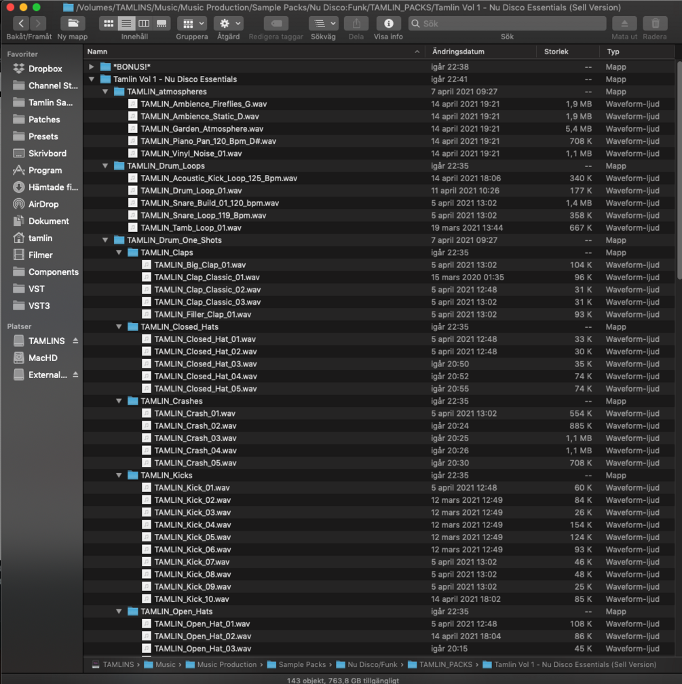Collapse the TAMLIN_Drum_Loops folder
This screenshot has height=684, width=682.
pos(105,166)
